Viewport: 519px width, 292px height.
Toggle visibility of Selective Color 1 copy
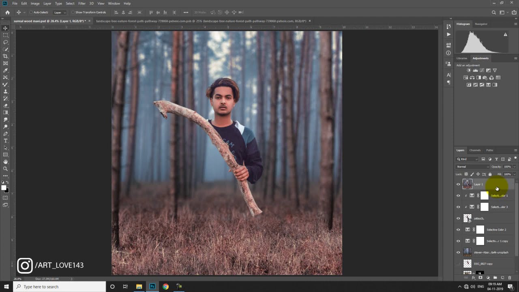458,241
